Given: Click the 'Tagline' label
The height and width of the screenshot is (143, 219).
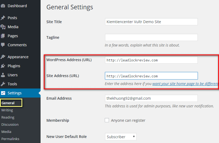Looking at the screenshot, I should point(53,37).
